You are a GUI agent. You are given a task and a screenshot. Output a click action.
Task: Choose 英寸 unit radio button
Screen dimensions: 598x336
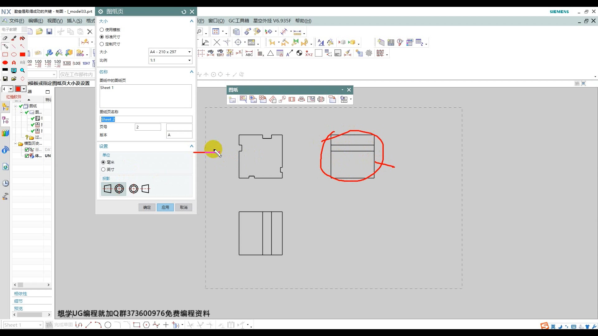coord(103,170)
